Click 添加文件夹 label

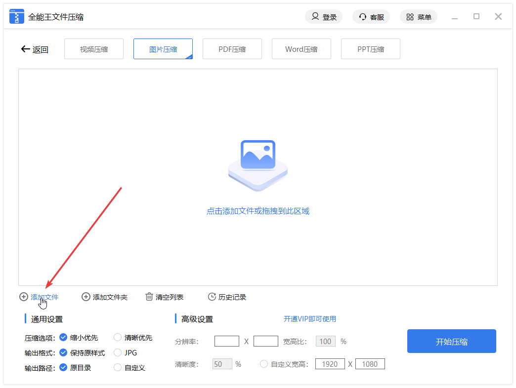110,297
